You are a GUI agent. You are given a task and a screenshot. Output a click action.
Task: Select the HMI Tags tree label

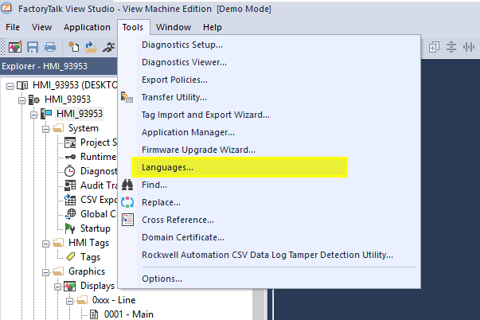point(88,243)
